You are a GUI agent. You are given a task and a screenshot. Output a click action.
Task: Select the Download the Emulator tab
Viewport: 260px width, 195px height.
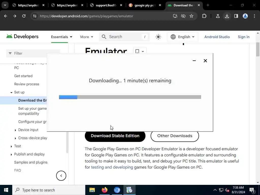pyautogui.click(x=183, y=5)
